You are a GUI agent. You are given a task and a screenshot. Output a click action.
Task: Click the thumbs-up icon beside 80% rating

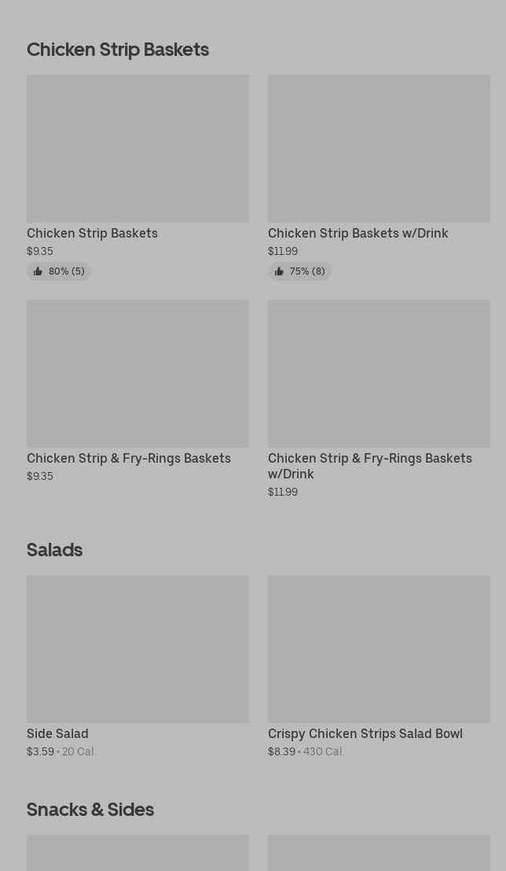pyautogui.click(x=38, y=271)
